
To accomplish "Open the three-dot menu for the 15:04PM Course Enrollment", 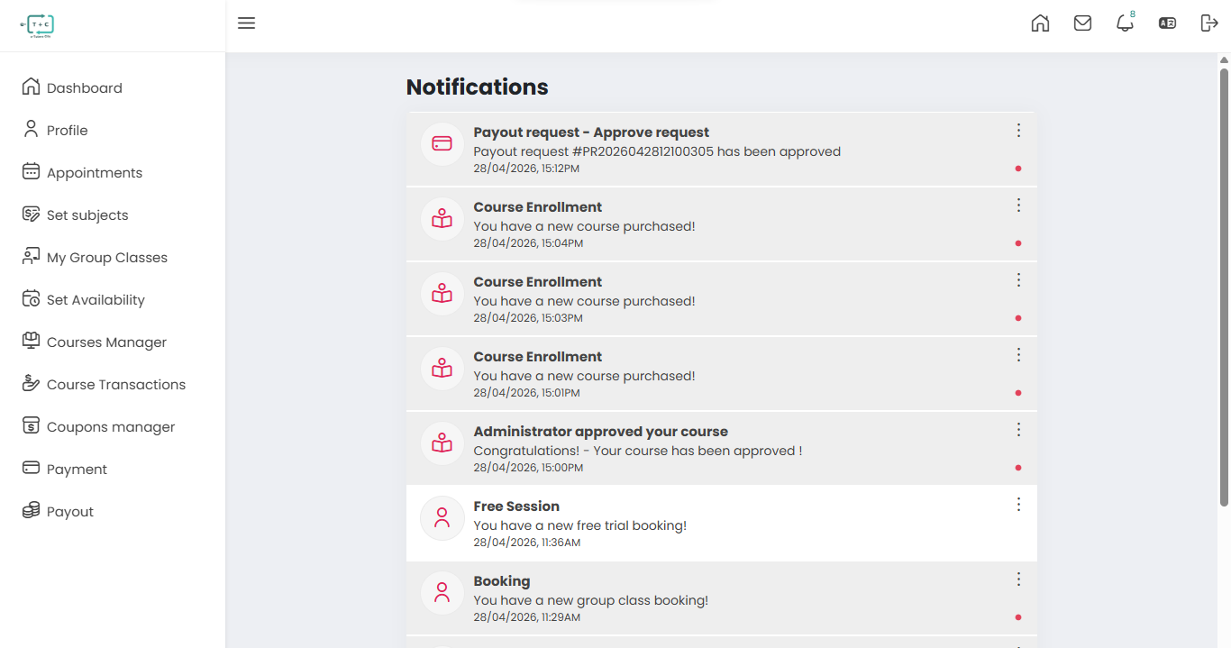I will click(1018, 205).
